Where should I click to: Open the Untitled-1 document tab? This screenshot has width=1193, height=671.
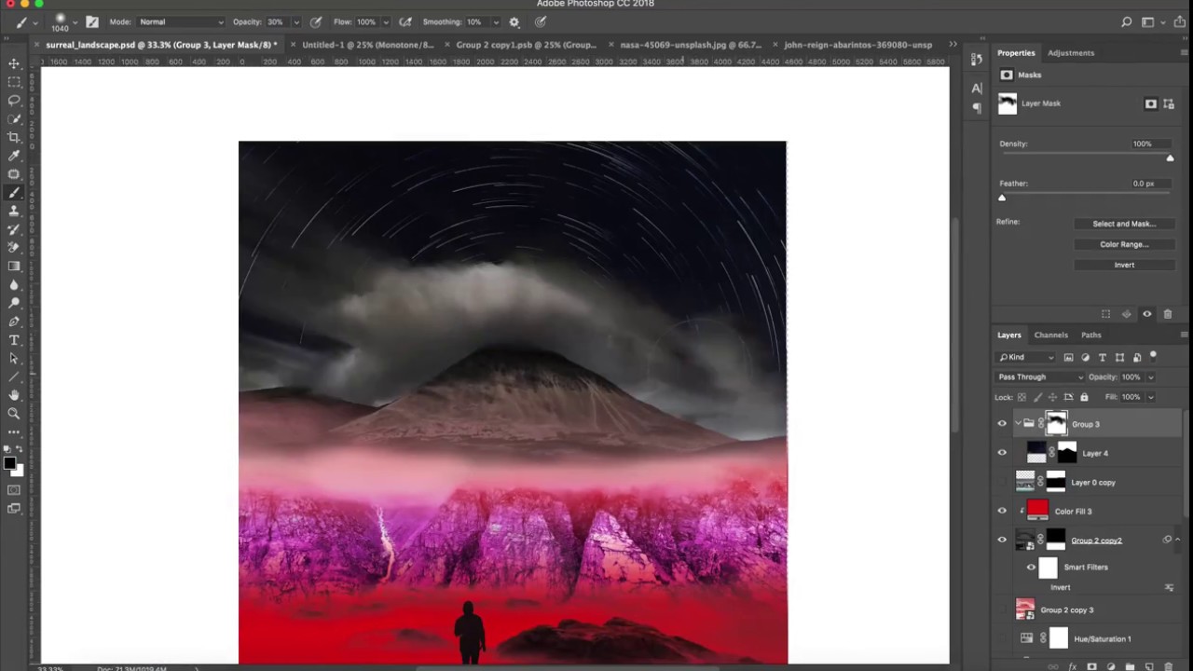click(368, 45)
